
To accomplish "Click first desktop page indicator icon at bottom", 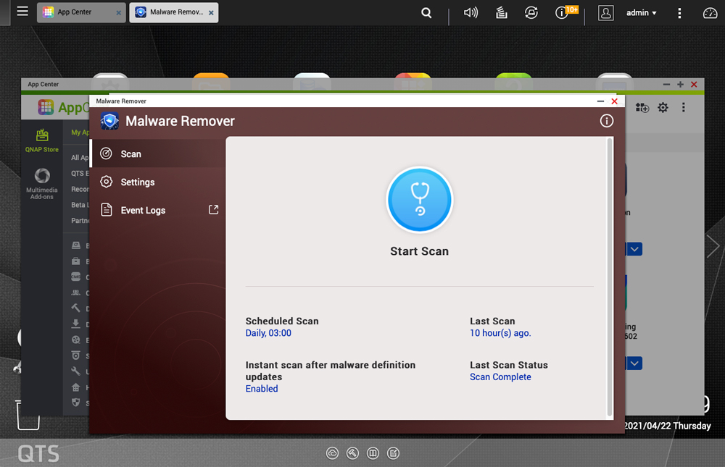I will [x=332, y=453].
